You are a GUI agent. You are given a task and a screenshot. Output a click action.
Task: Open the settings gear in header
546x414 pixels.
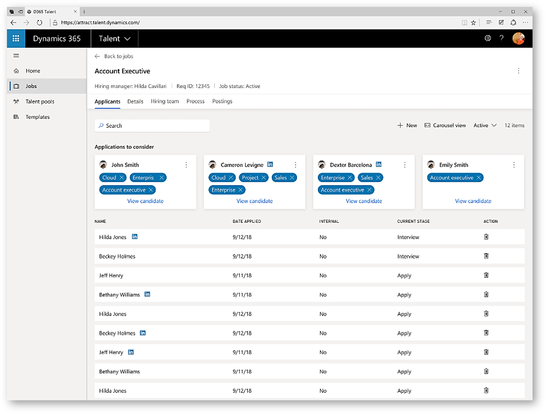(488, 38)
